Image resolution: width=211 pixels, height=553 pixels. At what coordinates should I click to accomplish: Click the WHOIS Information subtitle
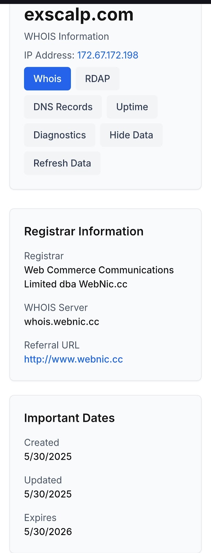point(67,37)
